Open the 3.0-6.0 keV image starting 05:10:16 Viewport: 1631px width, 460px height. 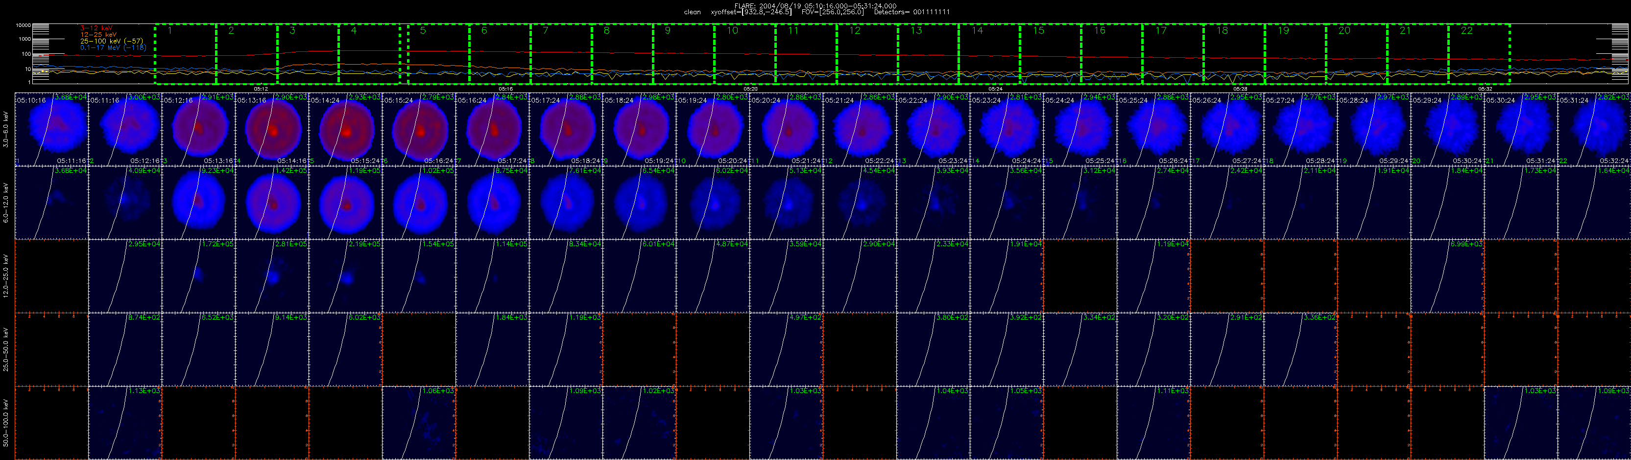pyautogui.click(x=51, y=129)
